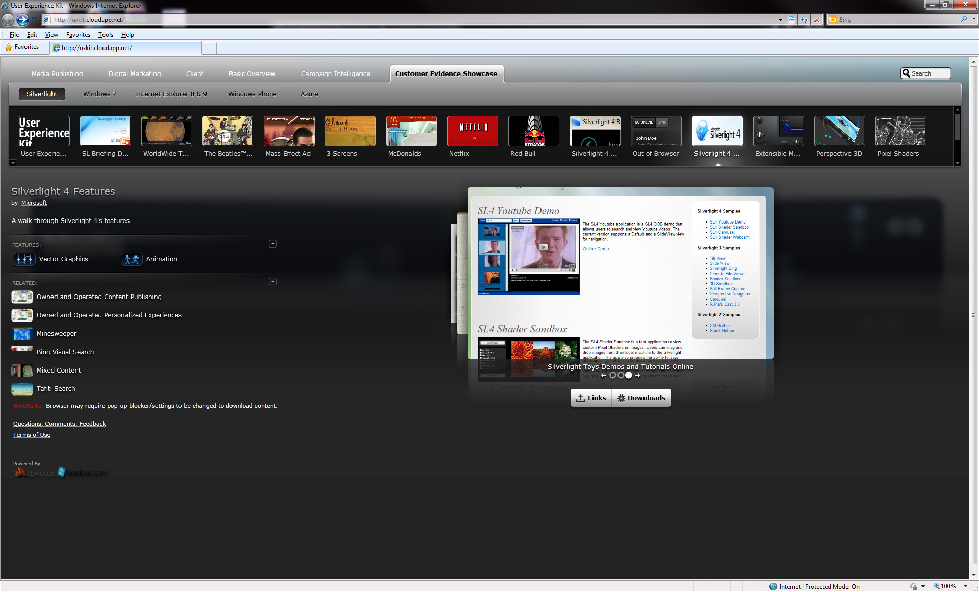
Task: Collapse the RELATED section
Action: [273, 282]
